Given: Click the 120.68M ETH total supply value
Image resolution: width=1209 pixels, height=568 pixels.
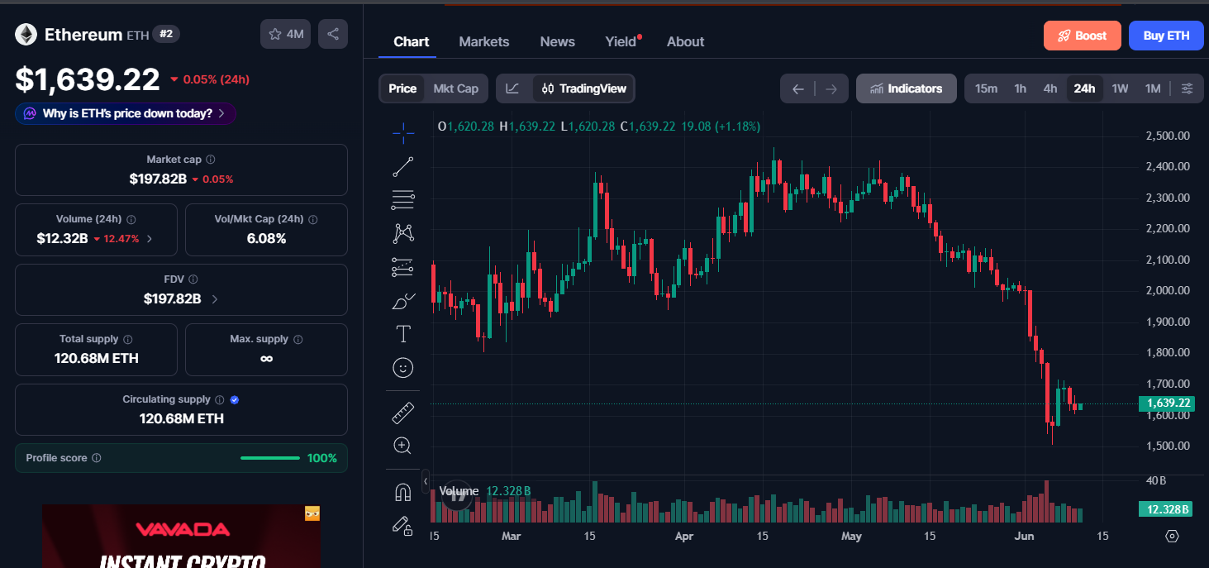Looking at the screenshot, I should coord(96,358).
